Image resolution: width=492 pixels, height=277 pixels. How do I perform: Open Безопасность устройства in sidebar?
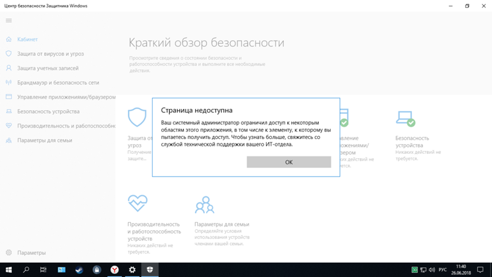(x=49, y=111)
